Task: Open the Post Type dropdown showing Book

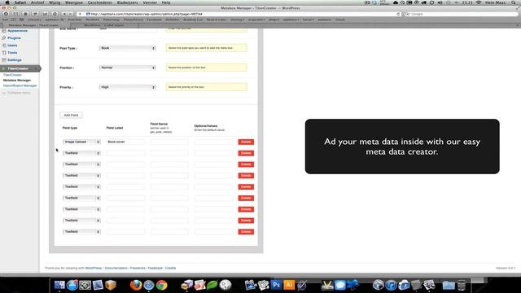Action: [x=127, y=48]
